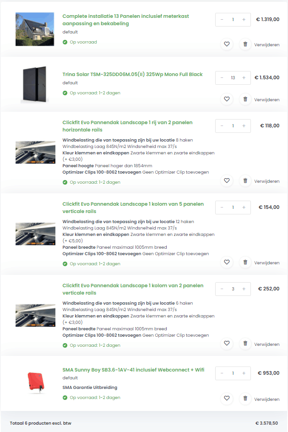Favorite the Clickfit Evo 1 rij van 2
Viewport: 288px width, 432px height.
pyautogui.click(x=227, y=180)
